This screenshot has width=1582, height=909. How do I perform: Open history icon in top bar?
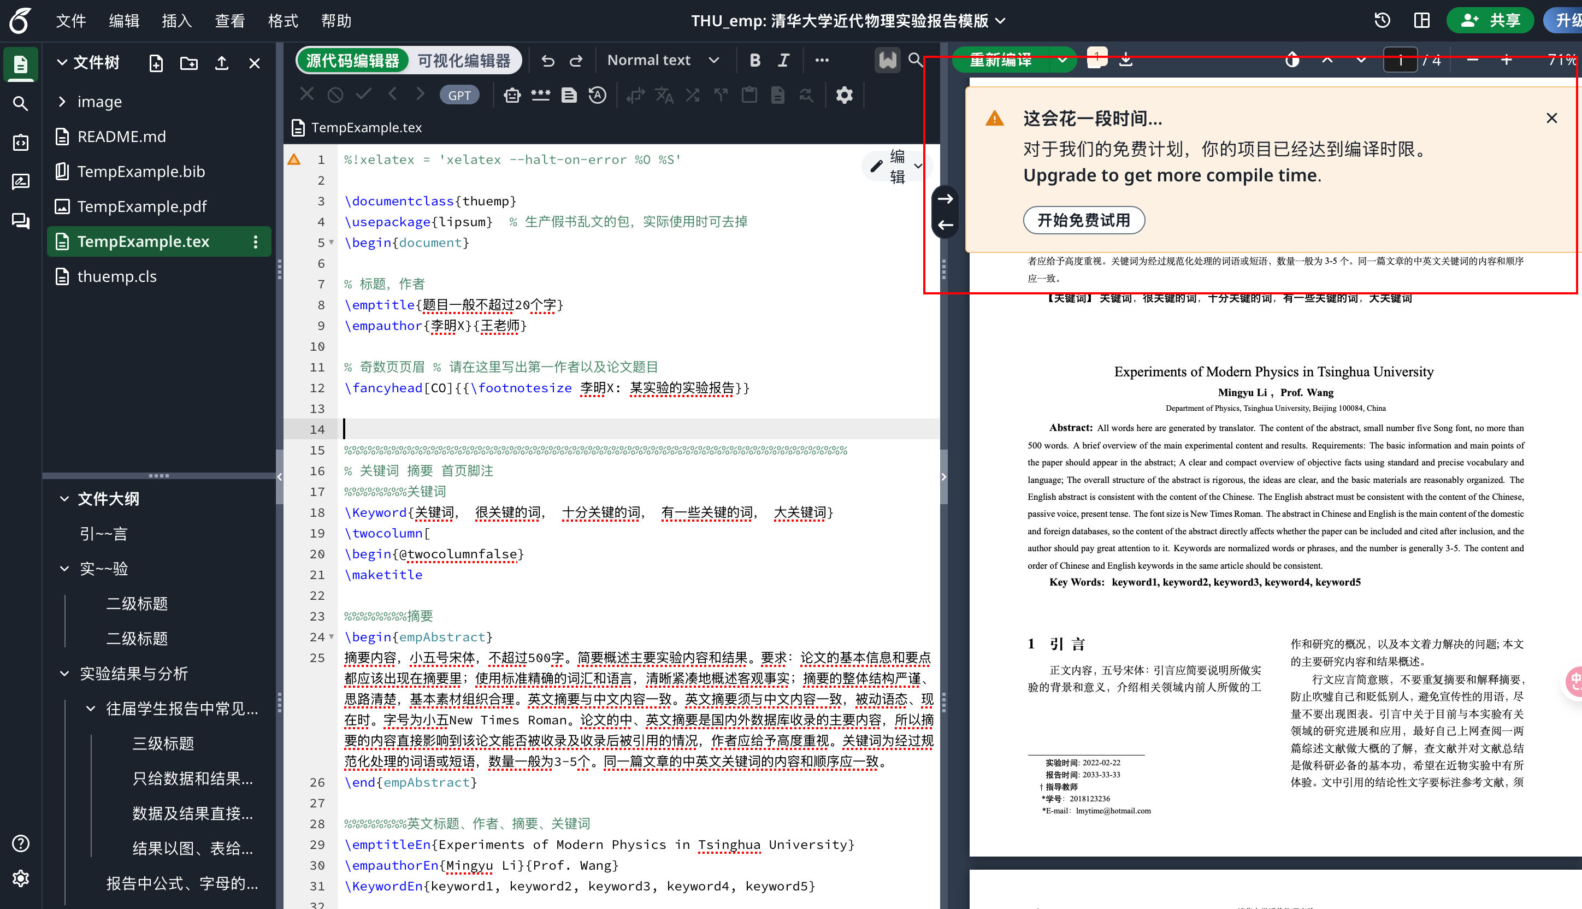1382,21
